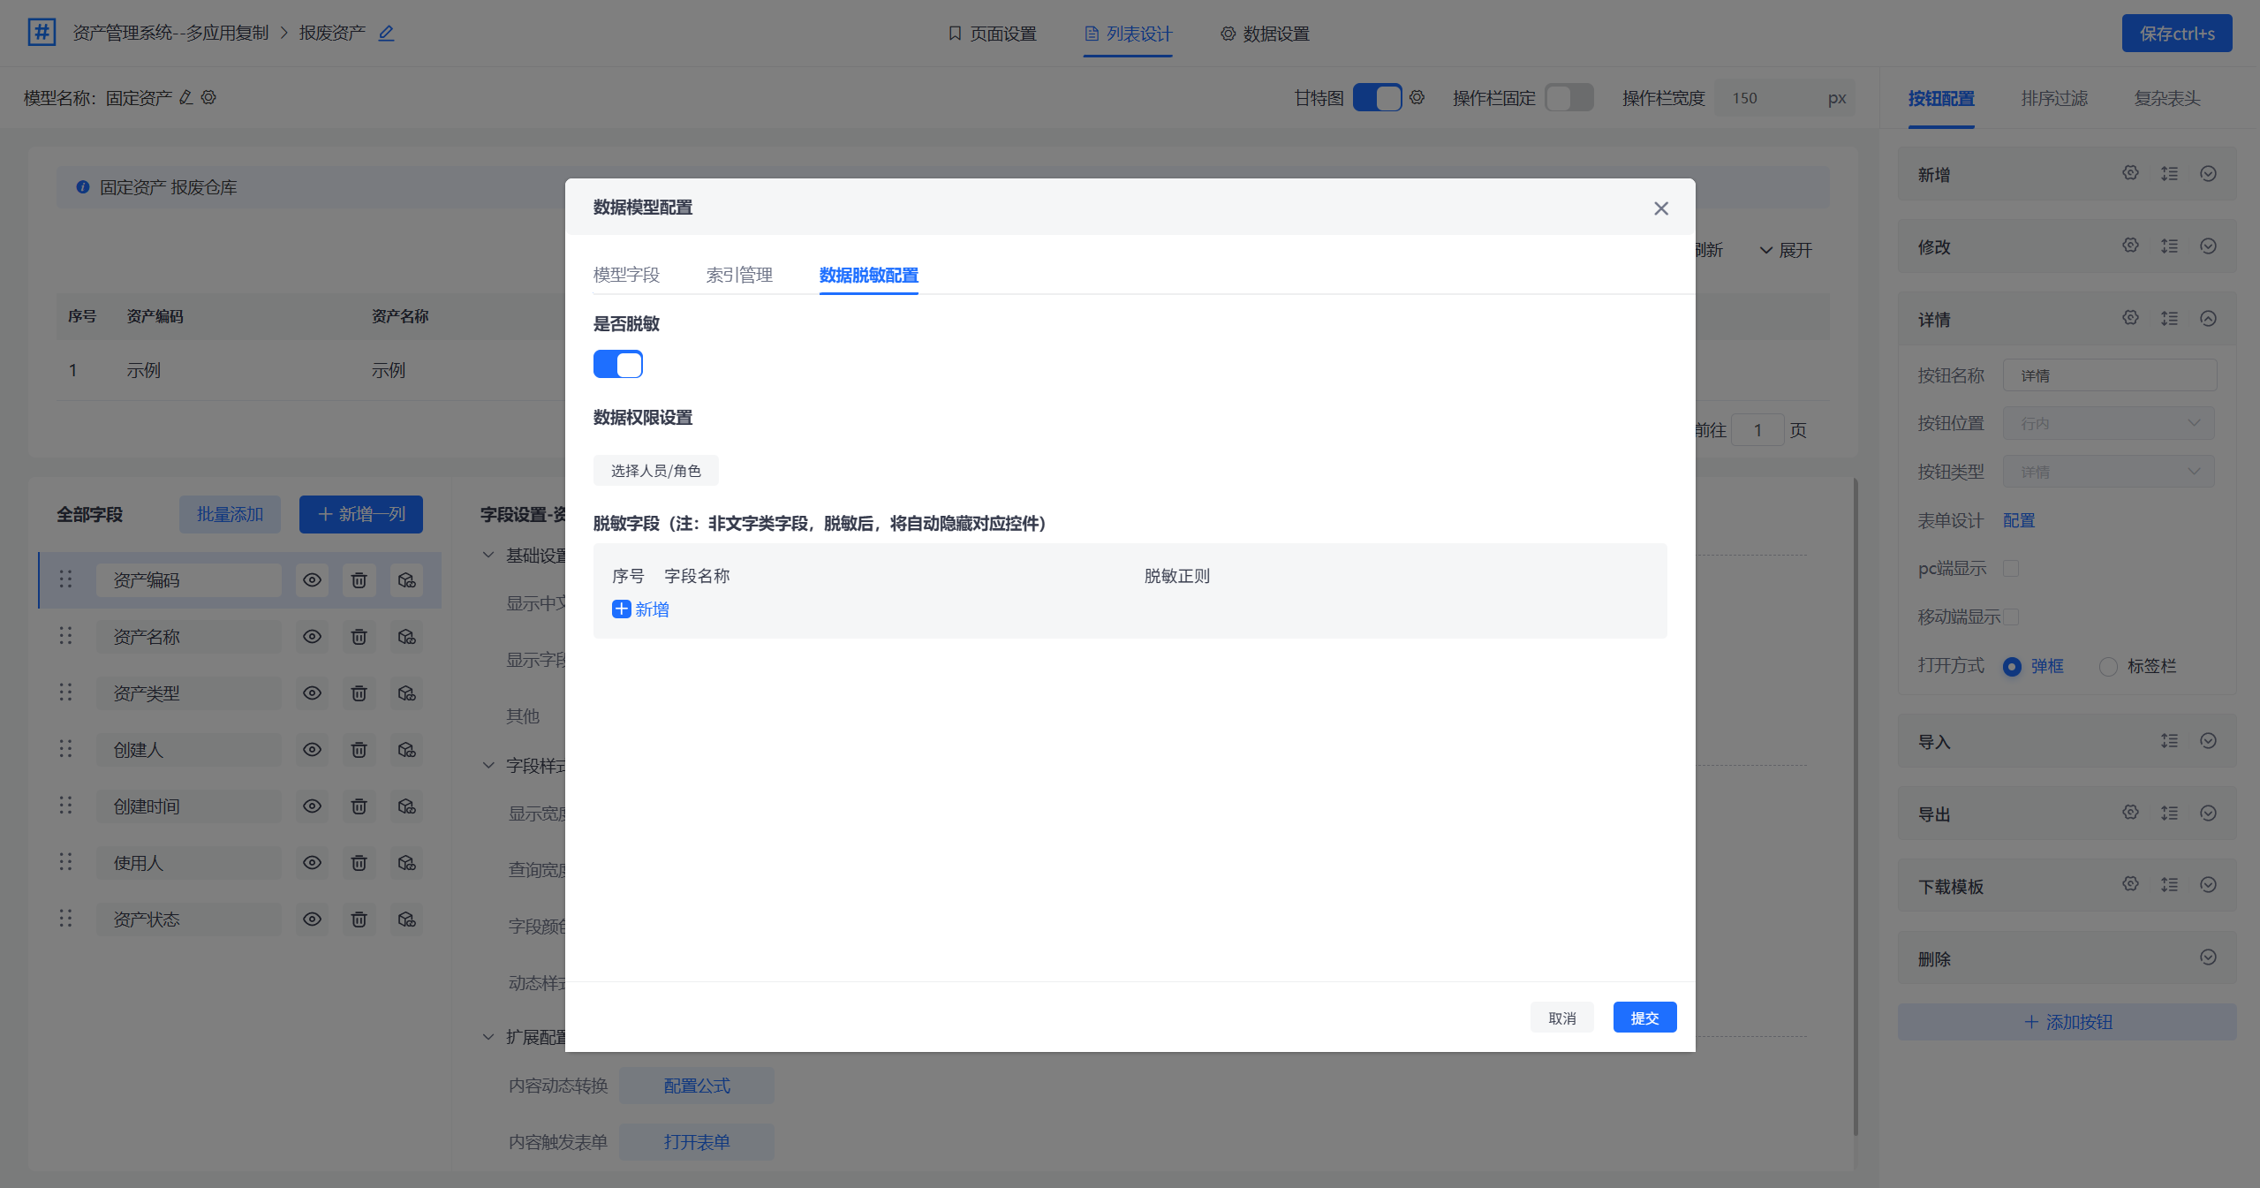Click the gear icon next to 甘特图 toggle
The image size is (2260, 1188).
click(1417, 97)
